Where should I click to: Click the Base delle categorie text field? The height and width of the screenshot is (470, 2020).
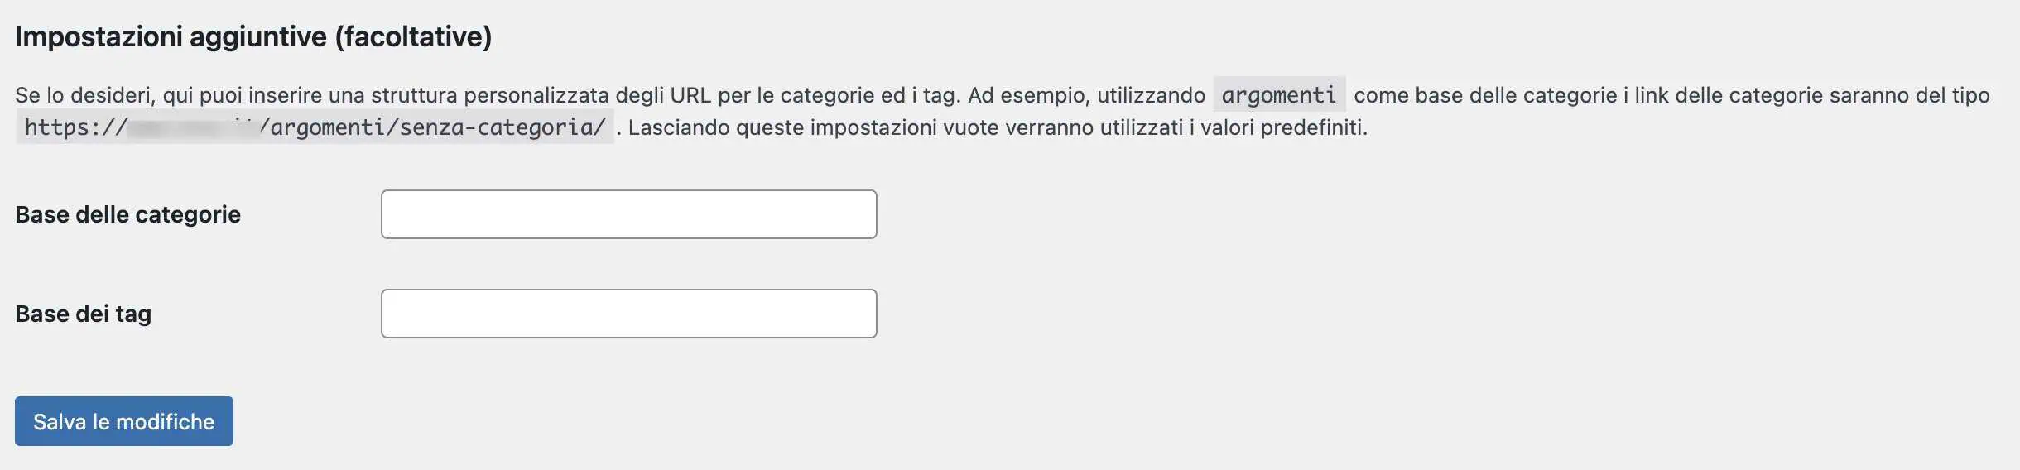click(x=628, y=214)
